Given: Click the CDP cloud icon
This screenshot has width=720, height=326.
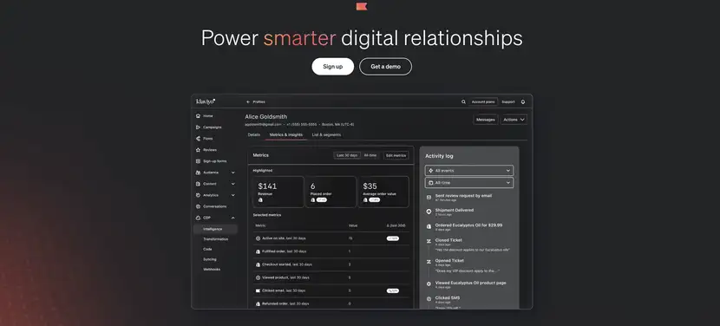Looking at the screenshot, I should coord(198,218).
